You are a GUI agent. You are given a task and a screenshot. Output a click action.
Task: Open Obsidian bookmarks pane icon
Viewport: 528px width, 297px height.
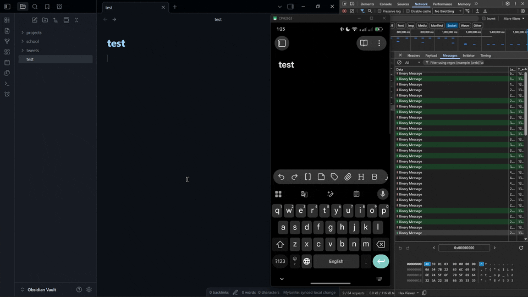[47, 7]
